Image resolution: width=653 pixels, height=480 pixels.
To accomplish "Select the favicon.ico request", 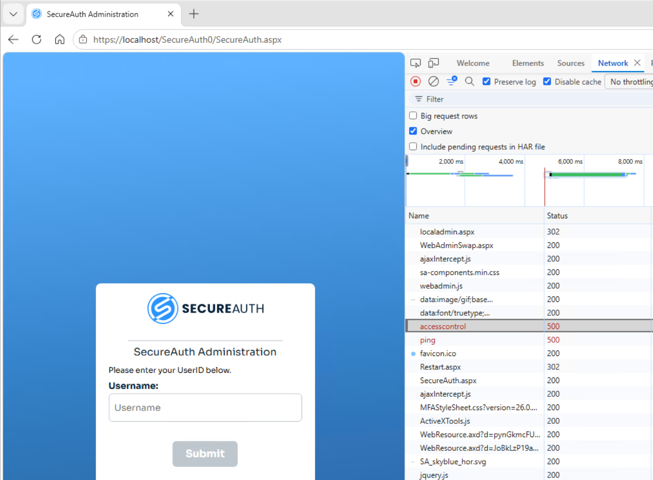I will [x=438, y=353].
